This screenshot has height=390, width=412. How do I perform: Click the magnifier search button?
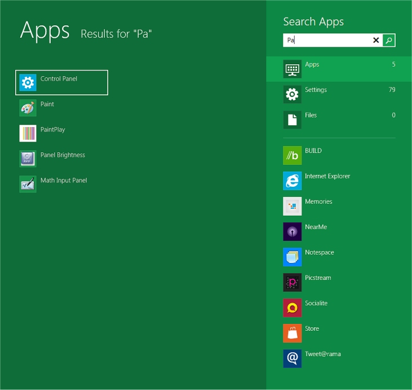click(389, 40)
